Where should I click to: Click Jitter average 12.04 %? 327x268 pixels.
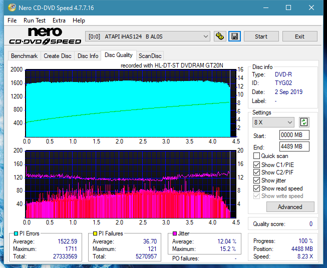point(227,241)
